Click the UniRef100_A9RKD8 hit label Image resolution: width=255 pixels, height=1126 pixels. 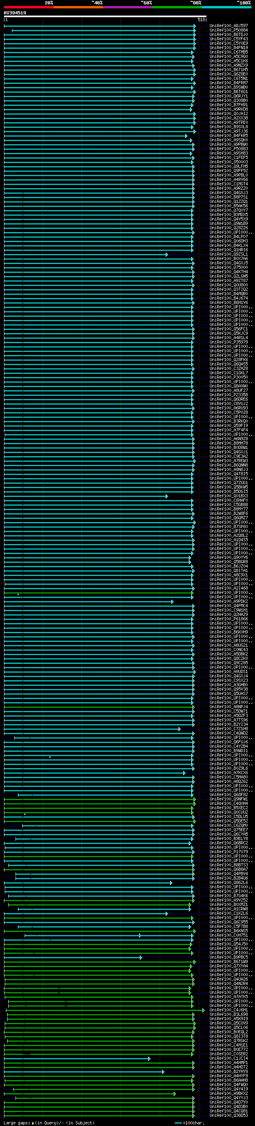coord(228,109)
